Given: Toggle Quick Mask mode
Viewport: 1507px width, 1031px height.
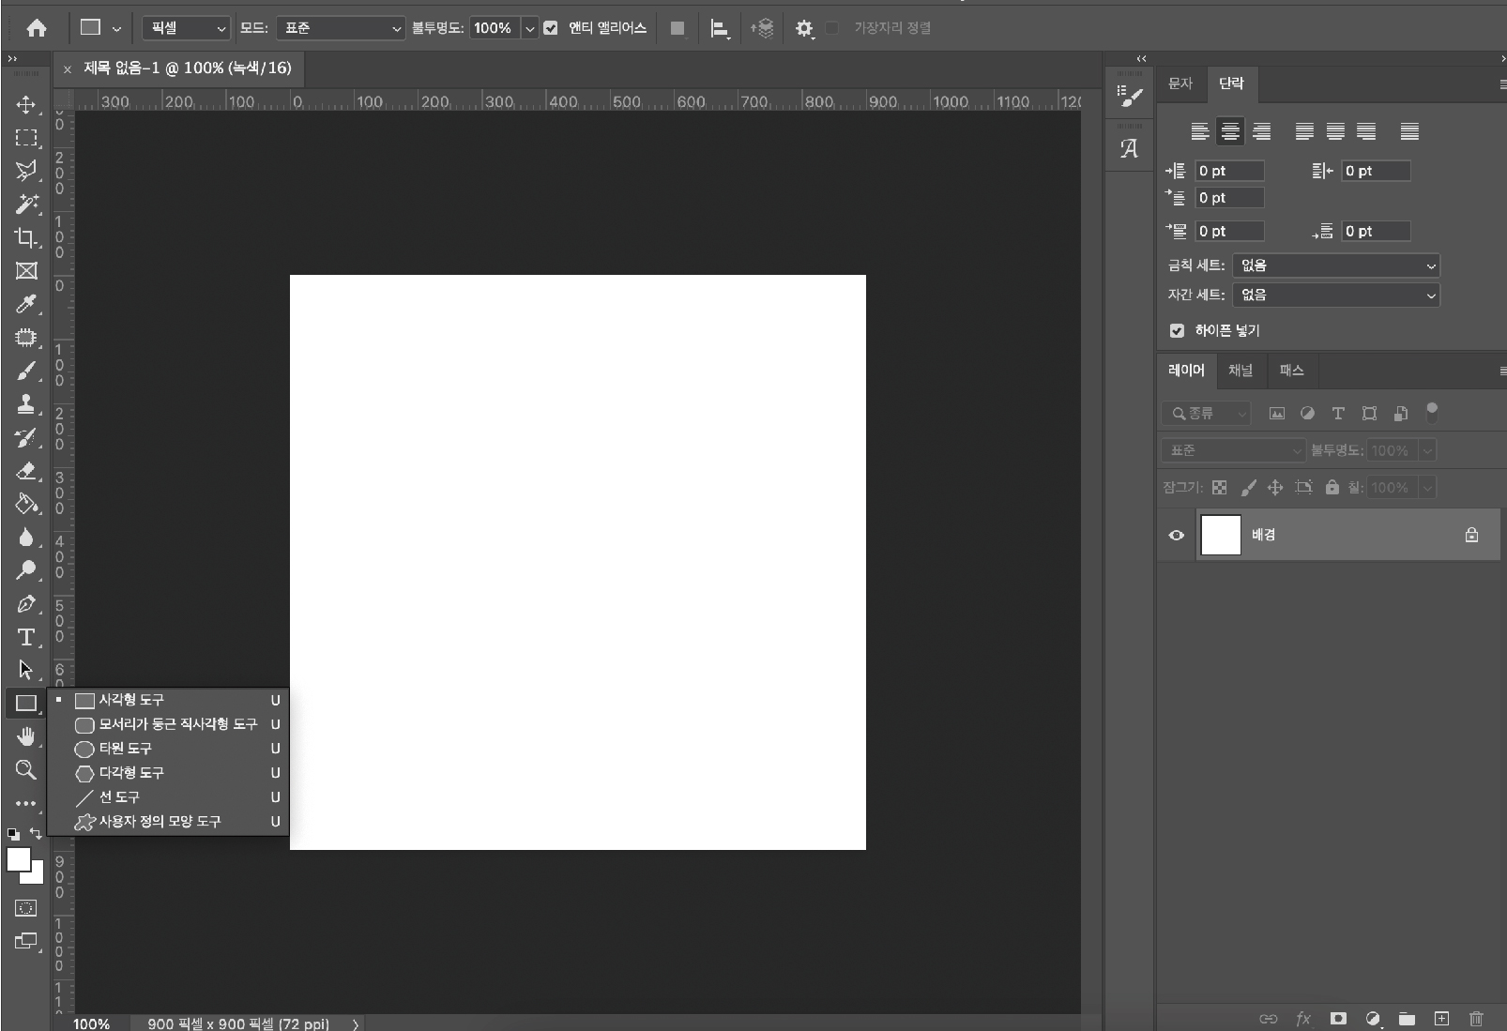Looking at the screenshot, I should click(x=26, y=908).
